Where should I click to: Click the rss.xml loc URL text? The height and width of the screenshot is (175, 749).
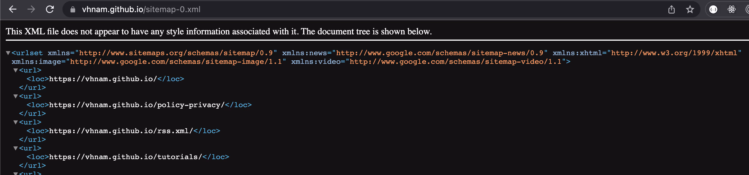121,131
